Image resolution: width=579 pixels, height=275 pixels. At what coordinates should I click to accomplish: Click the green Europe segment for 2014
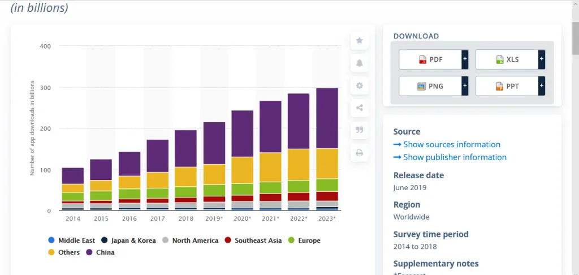[73, 197]
